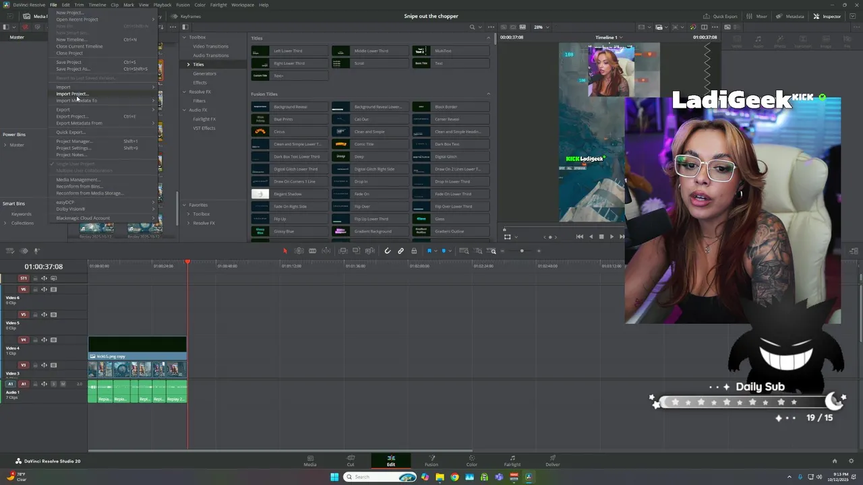Click the Windows taskbar Search box

(380, 477)
